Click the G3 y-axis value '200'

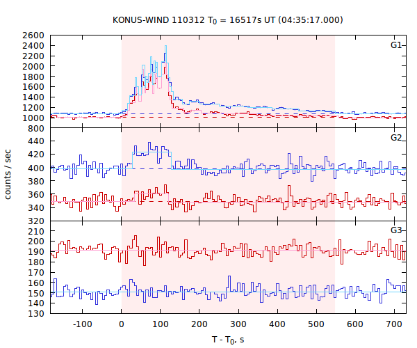(36, 242)
